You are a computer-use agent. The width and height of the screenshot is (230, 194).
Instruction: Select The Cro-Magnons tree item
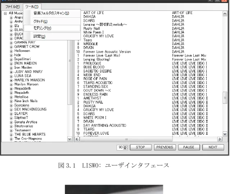click(28, 138)
